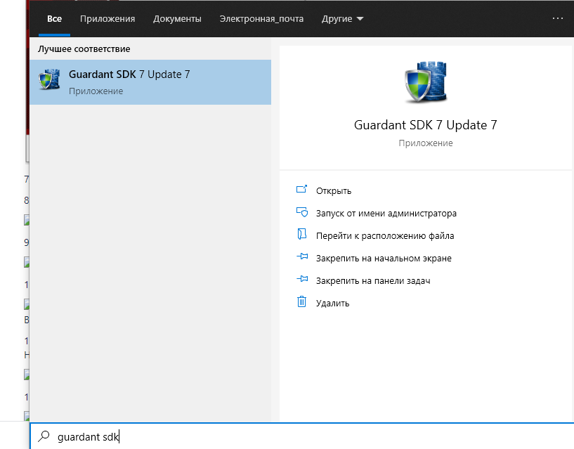This screenshot has width=574, height=449.
Task: Switch to the Электронная_почта tab
Action: pos(261,19)
